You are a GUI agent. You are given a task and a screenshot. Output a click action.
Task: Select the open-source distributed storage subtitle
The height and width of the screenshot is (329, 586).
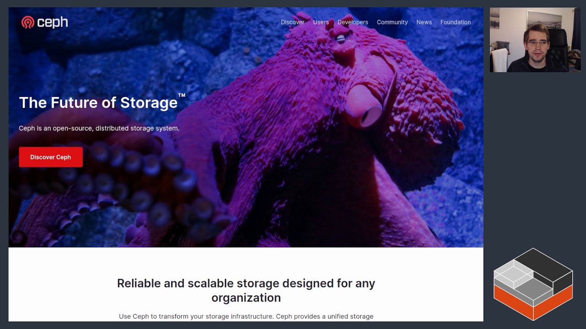(99, 128)
